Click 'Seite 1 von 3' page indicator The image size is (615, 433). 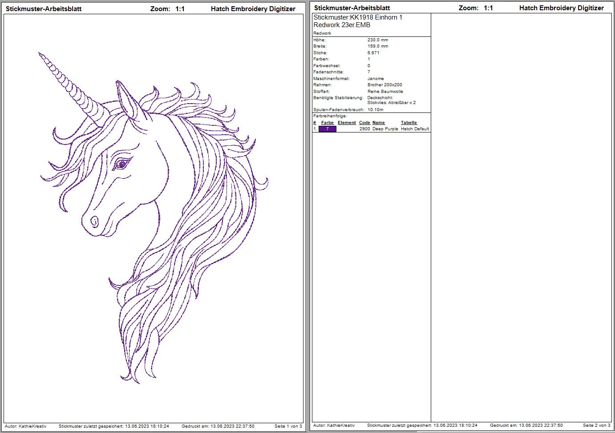tap(288, 426)
